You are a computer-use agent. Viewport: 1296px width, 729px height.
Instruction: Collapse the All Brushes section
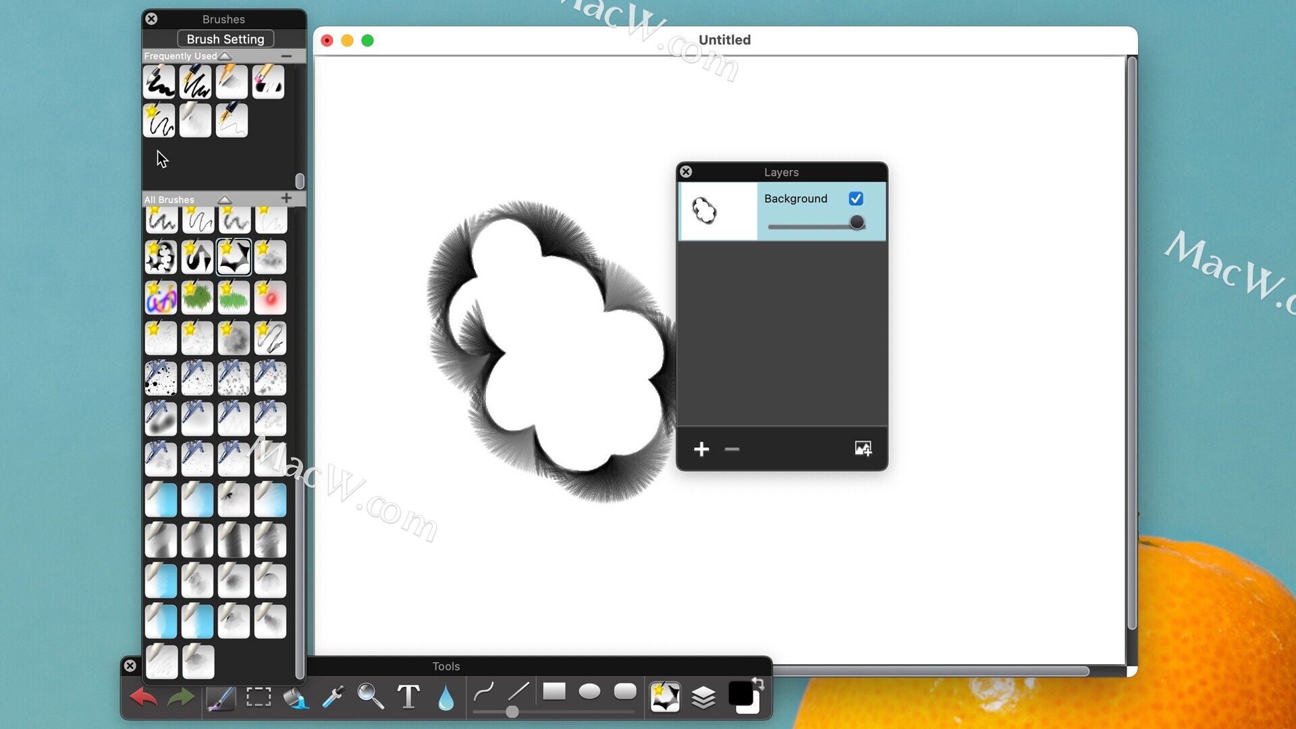click(225, 200)
